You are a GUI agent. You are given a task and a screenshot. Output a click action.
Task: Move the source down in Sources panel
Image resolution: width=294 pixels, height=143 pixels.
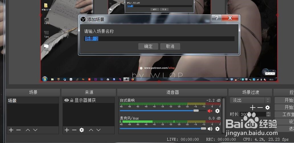[x=98, y=130]
